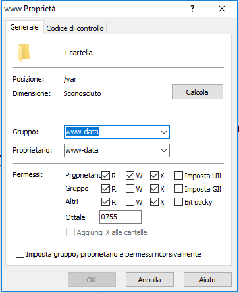This screenshot has height=293, width=239.
Task: Check Imposta gruppo, proprietario e permessi ricorsivamente
Action: 20,254
